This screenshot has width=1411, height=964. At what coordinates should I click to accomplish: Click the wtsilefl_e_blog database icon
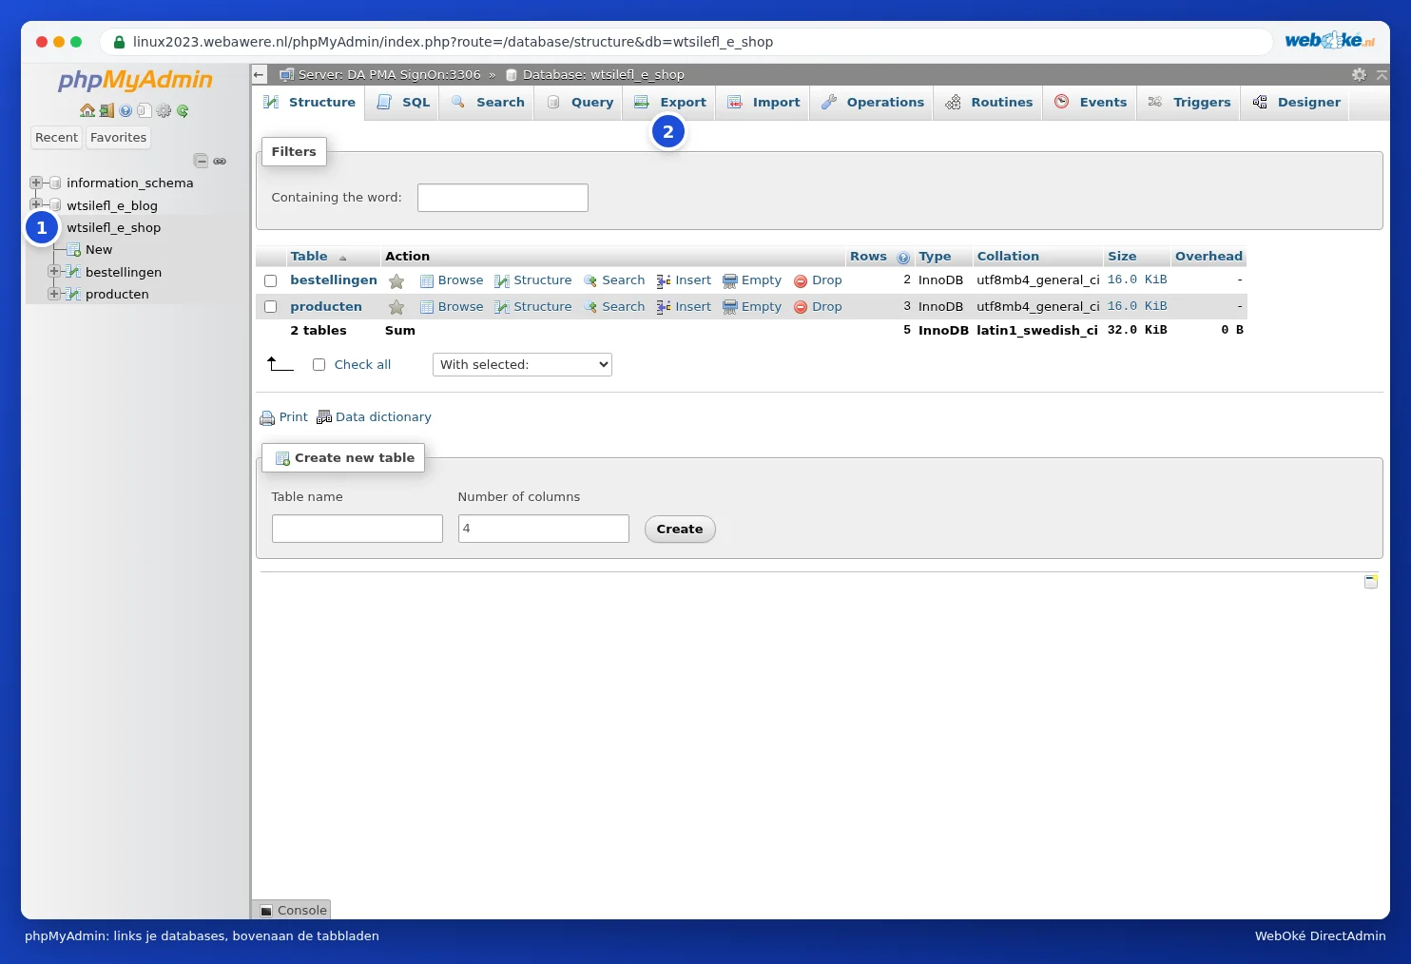point(55,205)
